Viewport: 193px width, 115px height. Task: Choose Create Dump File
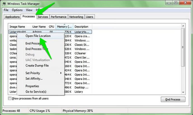pyautogui.click(x=41, y=66)
